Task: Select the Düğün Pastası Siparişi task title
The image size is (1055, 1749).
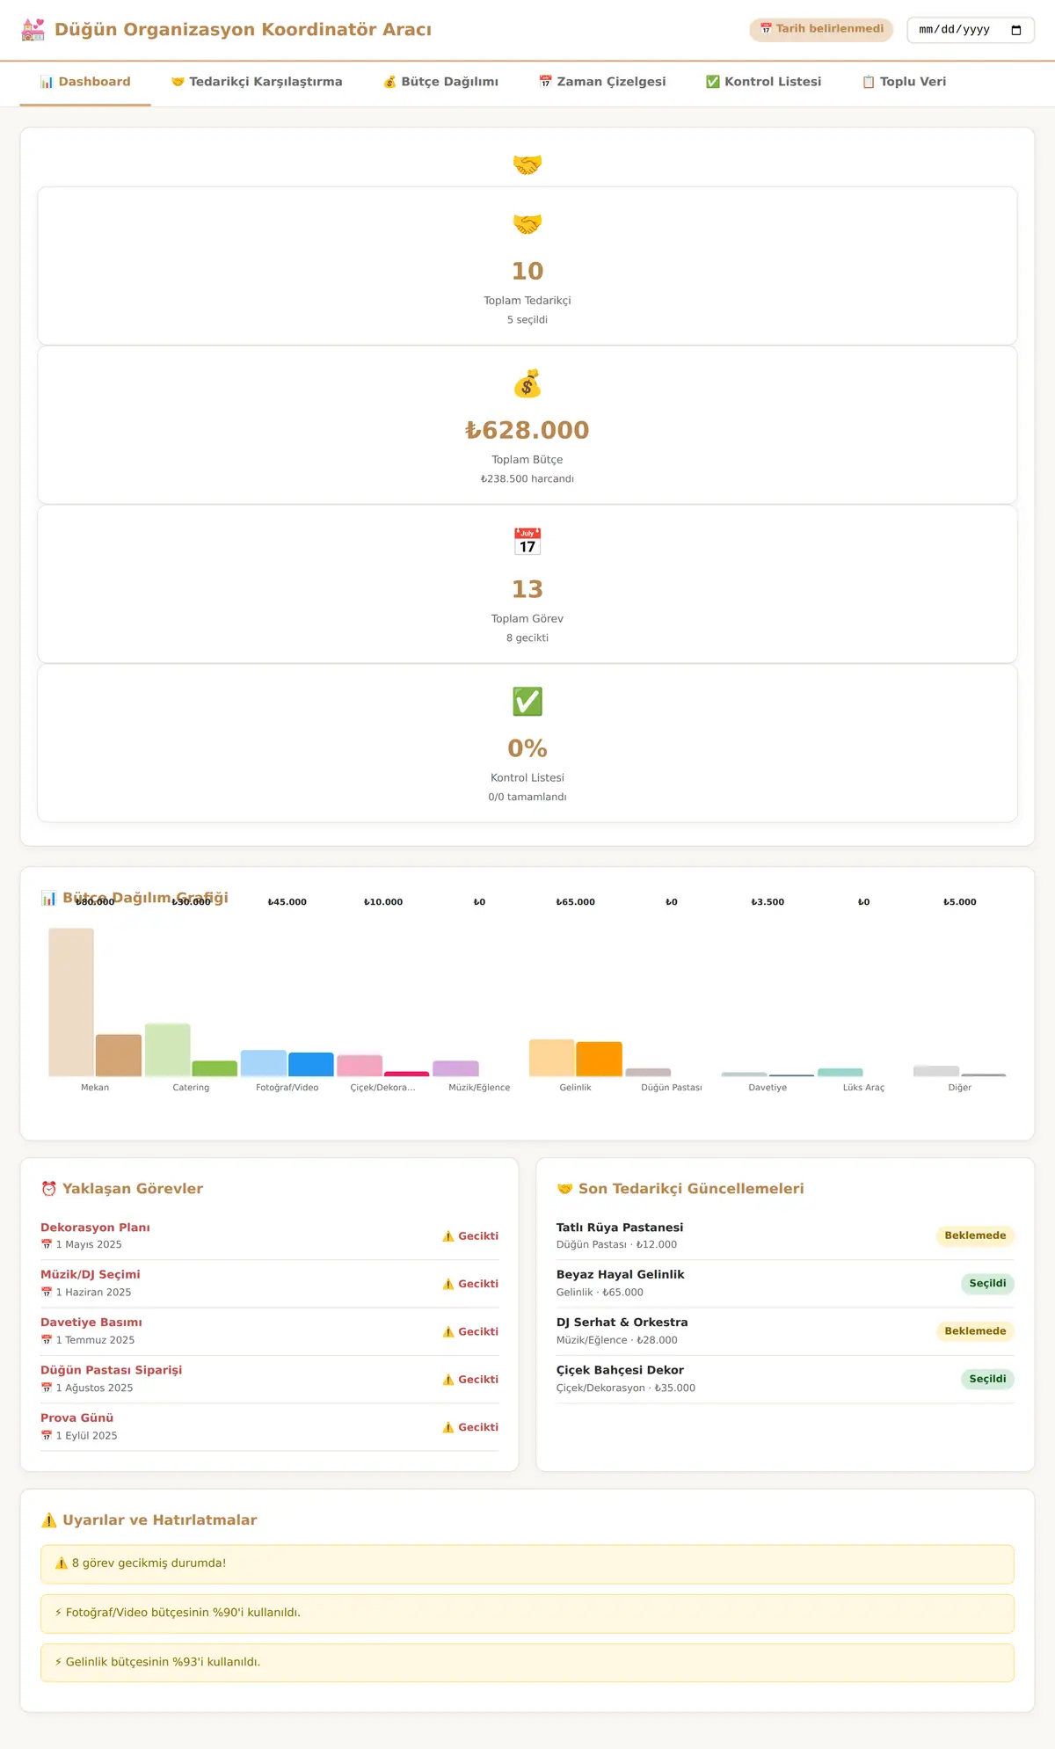Action: click(x=112, y=1370)
